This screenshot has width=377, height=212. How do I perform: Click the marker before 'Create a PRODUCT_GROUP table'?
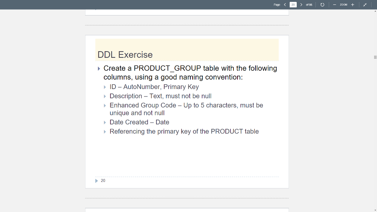point(98,68)
